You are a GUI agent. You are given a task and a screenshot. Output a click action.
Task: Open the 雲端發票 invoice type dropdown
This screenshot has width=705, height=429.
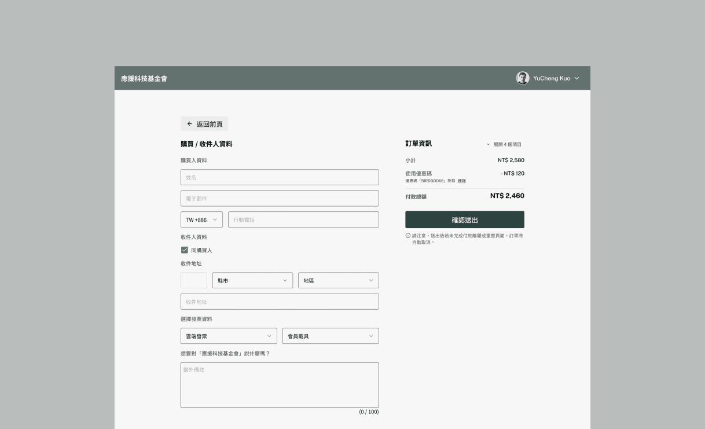229,335
